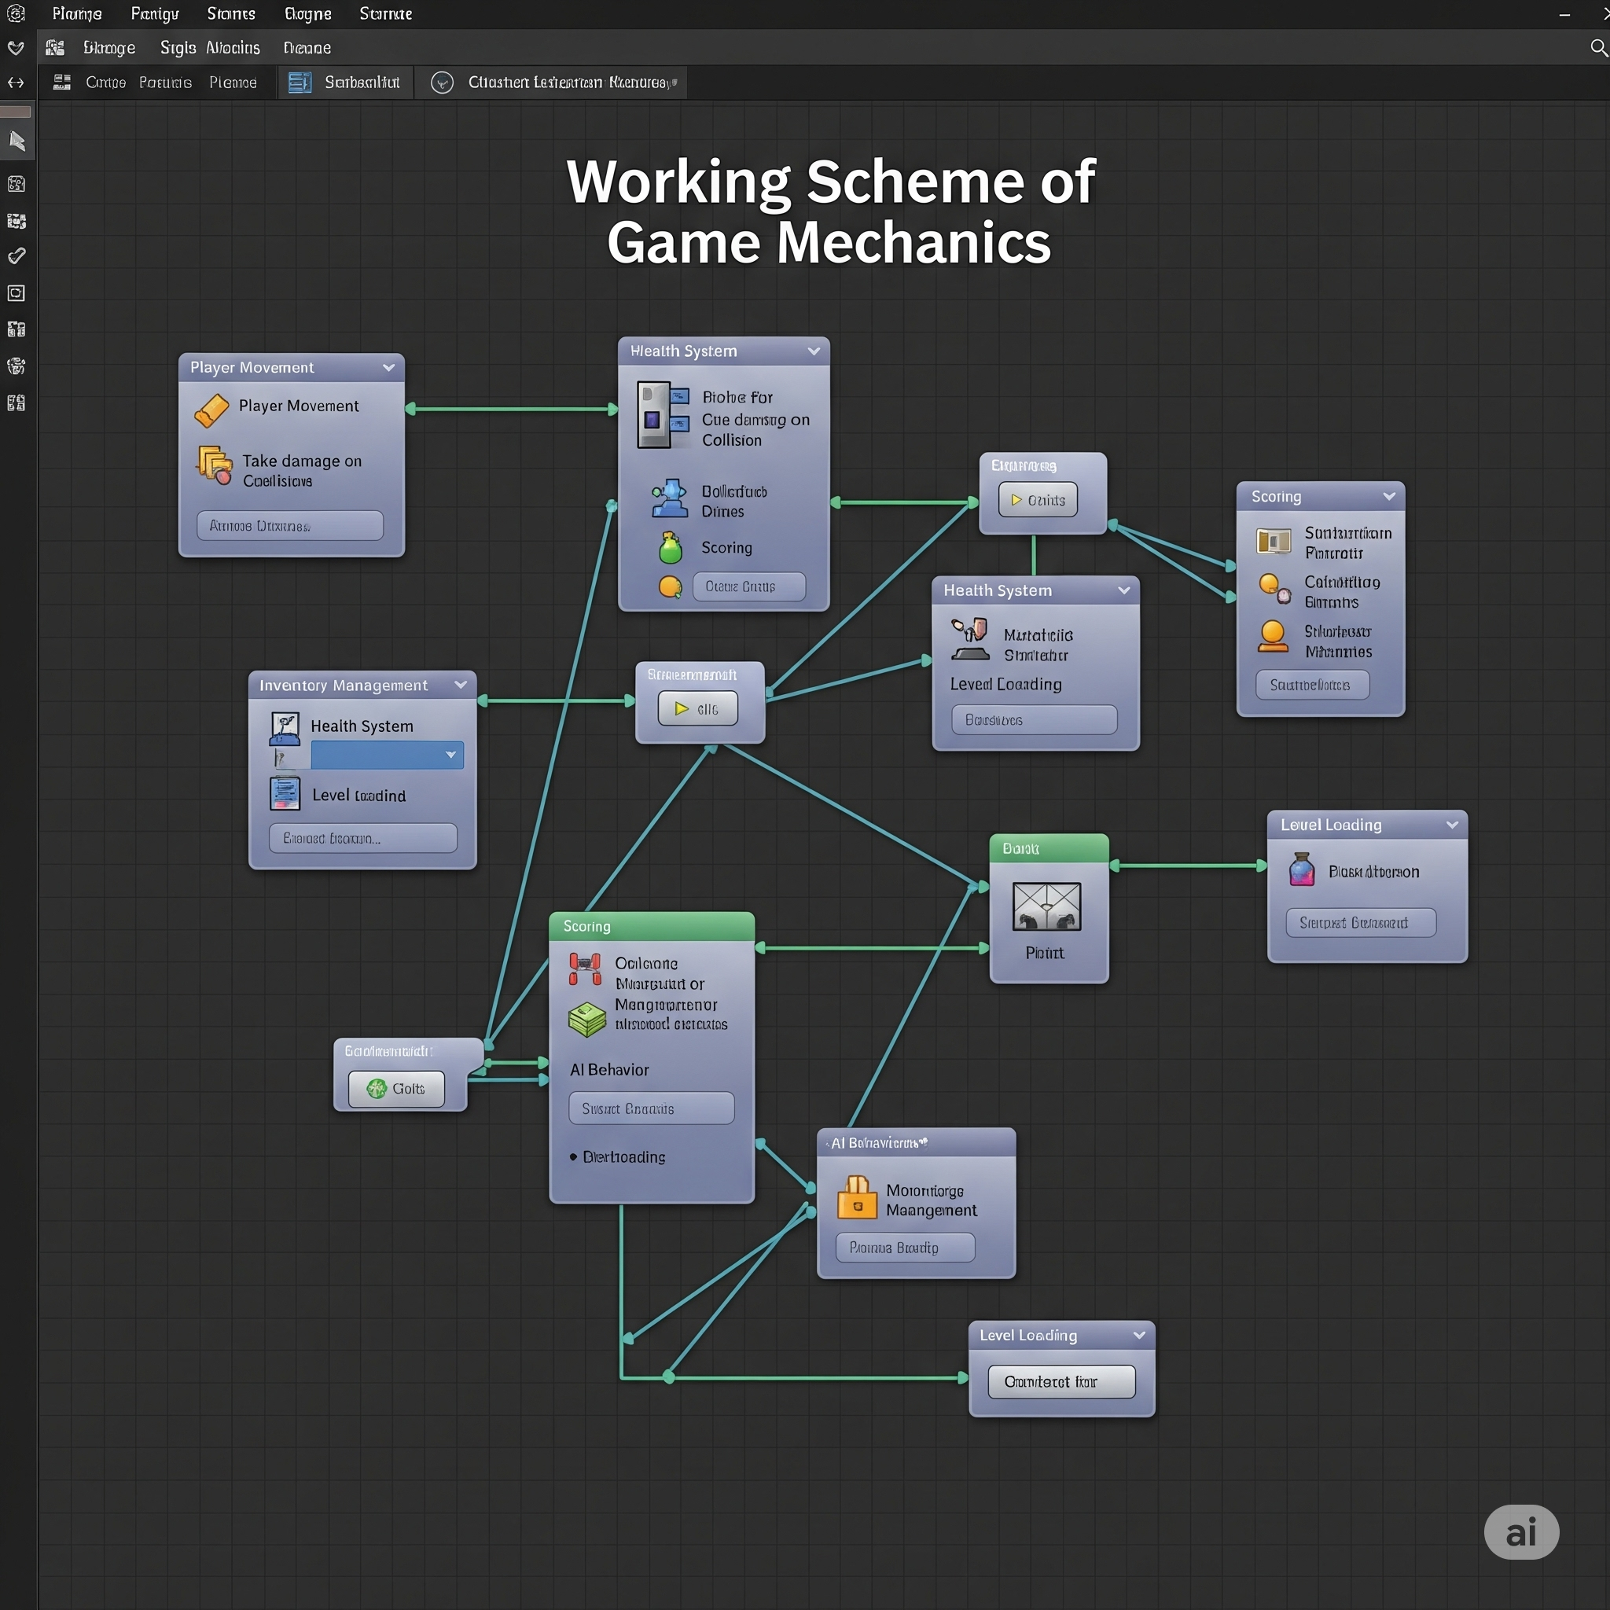Click the play button in the small middle node
The image size is (1610, 1610).
point(697,708)
